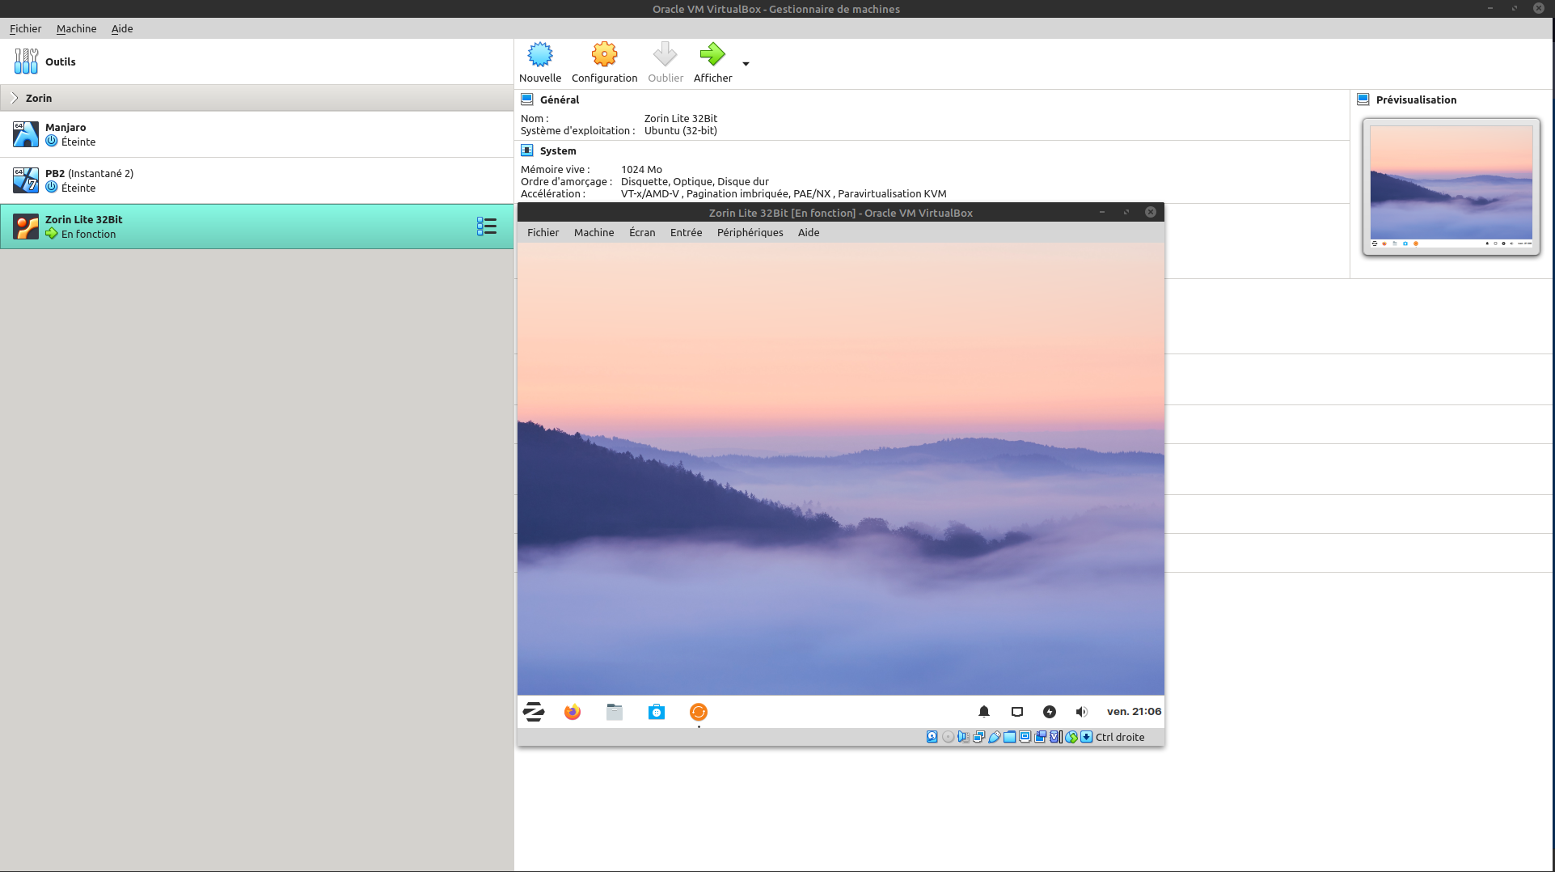Click the orange Software Updater icon
1555x872 pixels.
tap(699, 712)
